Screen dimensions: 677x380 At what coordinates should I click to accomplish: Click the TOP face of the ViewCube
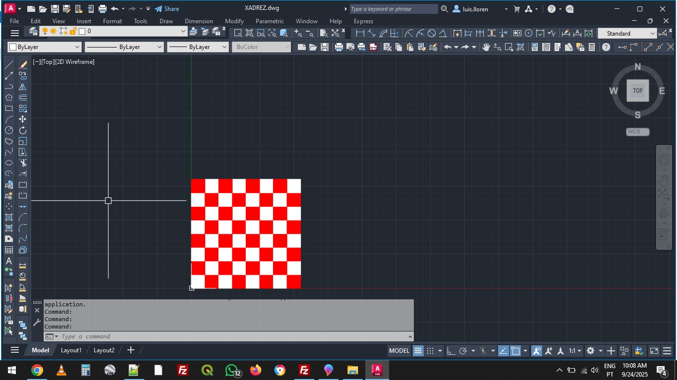click(637, 91)
